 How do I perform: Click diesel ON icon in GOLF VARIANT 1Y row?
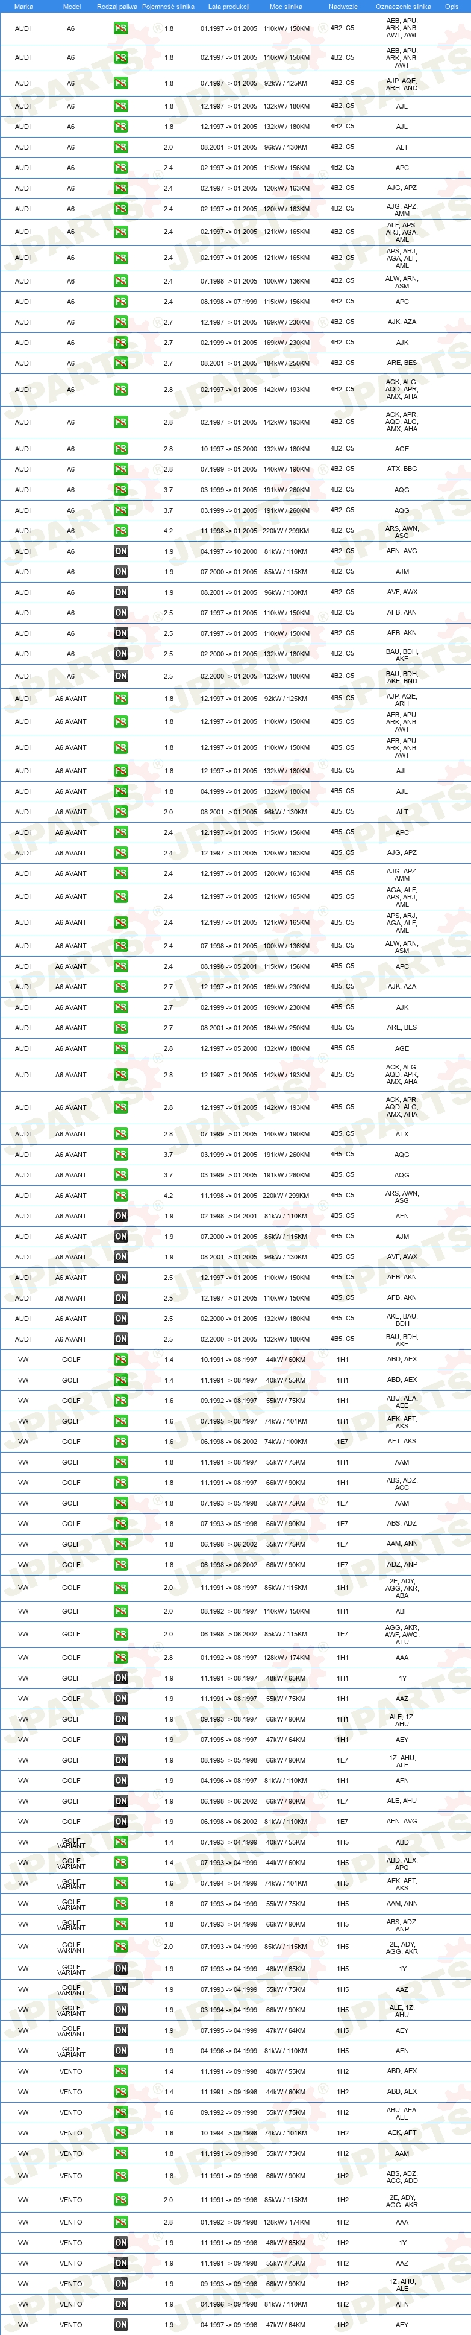click(120, 1969)
